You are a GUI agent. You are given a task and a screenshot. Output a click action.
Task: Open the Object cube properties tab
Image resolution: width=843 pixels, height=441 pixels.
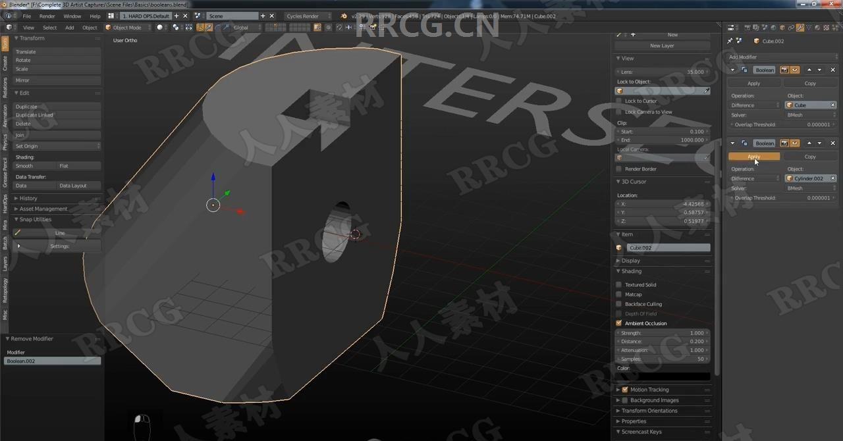point(782,28)
